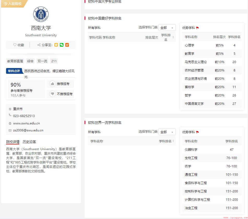Click the envelope icon beside email
This screenshot has width=248, height=219.
pyautogui.click(x=10, y=130)
